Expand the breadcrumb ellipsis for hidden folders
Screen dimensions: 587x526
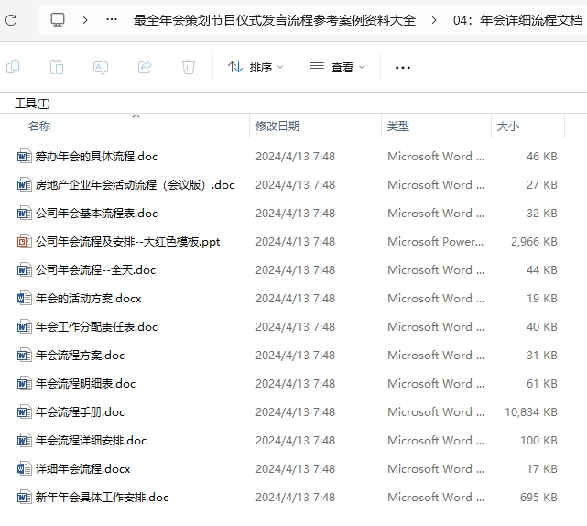[x=112, y=20]
